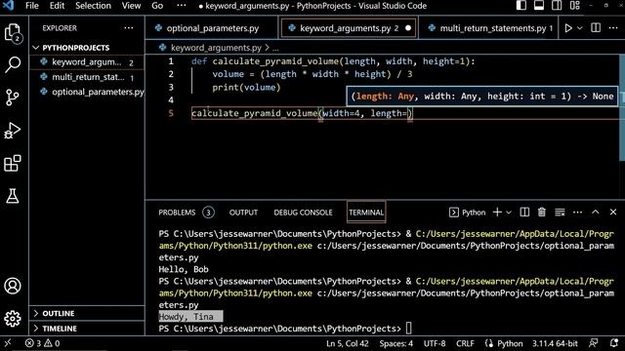The height and width of the screenshot is (351, 625).
Task: Kill the terminal with trash icon
Action: (542, 213)
